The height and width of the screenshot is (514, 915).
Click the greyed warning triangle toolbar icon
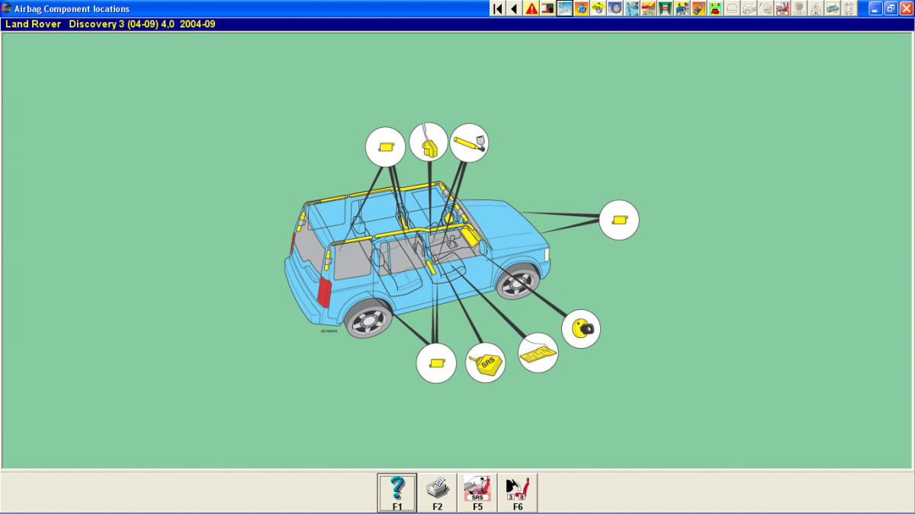(x=817, y=8)
